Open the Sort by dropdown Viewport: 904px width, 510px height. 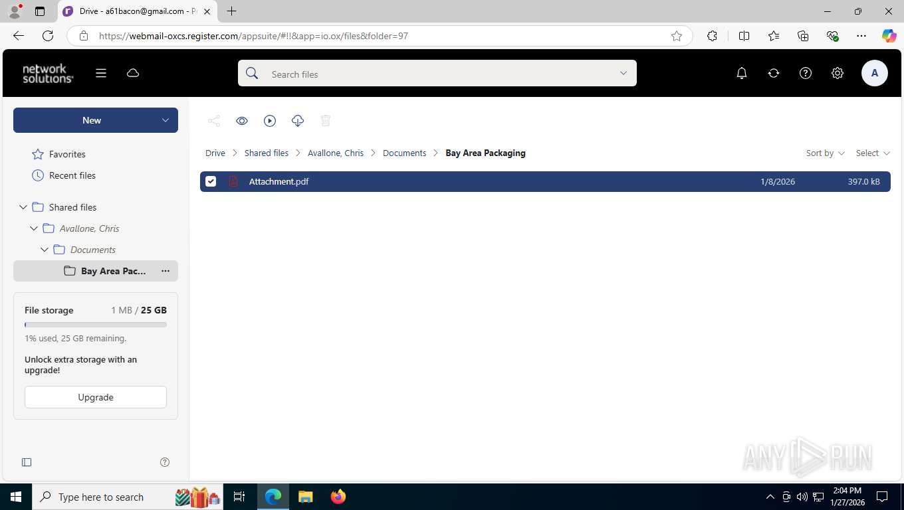[825, 153]
